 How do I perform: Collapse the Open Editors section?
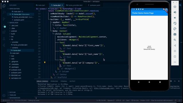[x=15, y=9]
